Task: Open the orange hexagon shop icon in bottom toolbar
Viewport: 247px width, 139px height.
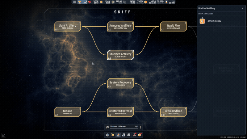Action: coord(140,135)
